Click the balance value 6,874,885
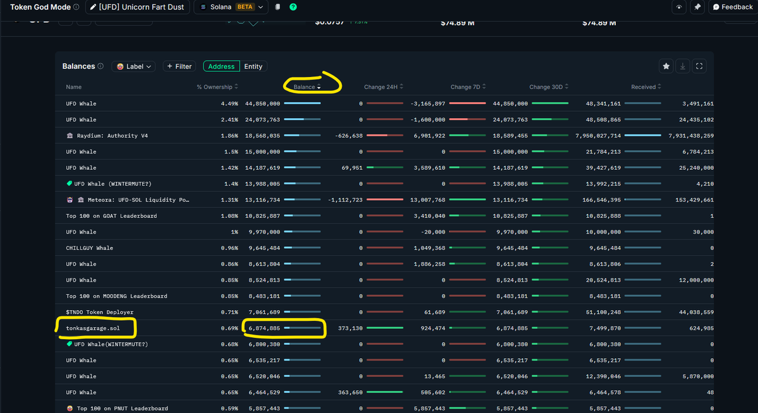This screenshot has width=758, height=413. point(264,328)
